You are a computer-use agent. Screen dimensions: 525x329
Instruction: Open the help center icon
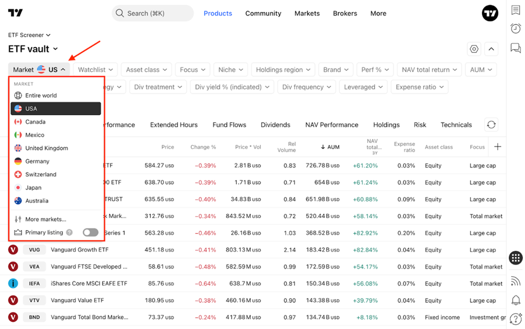pyautogui.click(x=516, y=319)
